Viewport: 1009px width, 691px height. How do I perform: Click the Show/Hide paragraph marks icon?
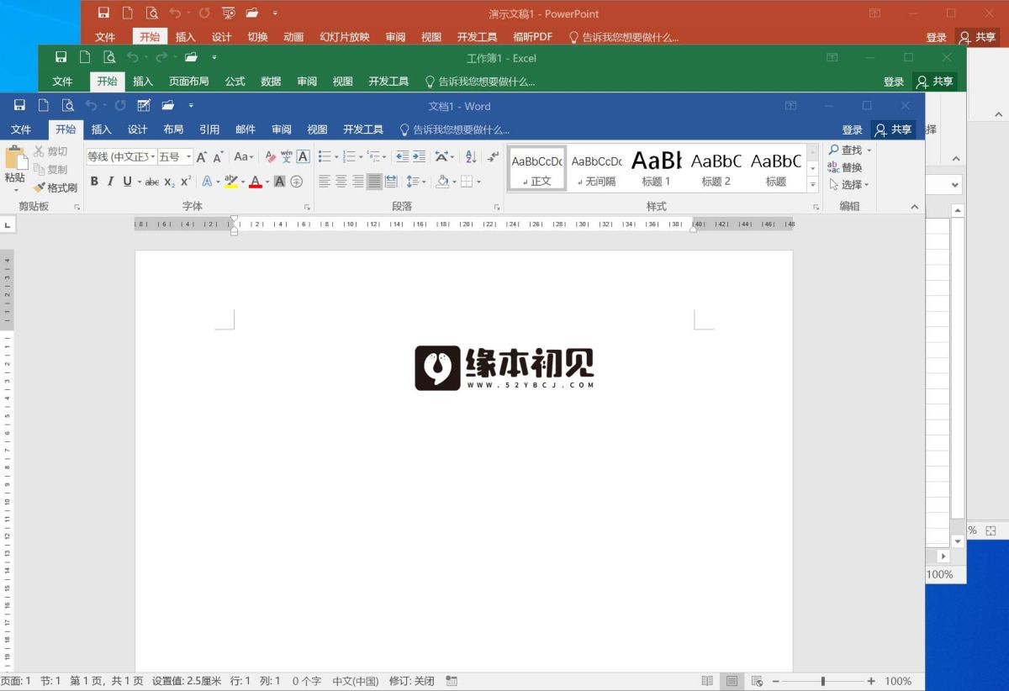493,156
